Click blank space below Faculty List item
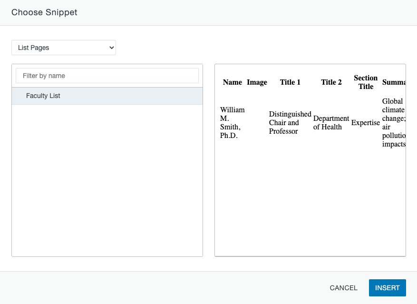Viewport: 417px width, 304px height. coord(107,181)
